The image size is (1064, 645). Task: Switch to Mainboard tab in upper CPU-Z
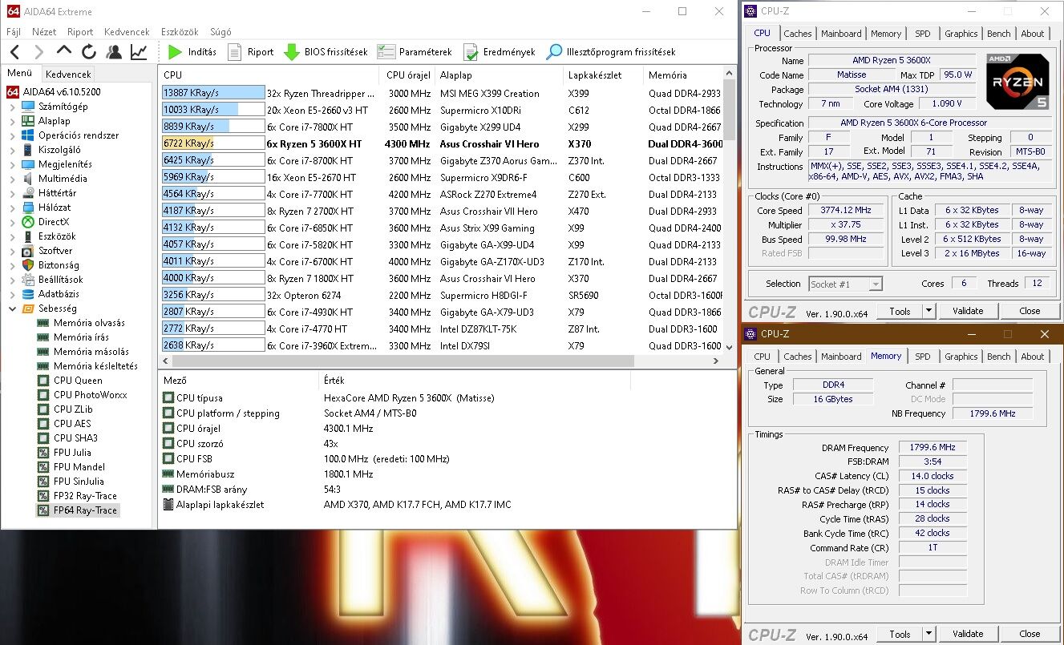point(841,34)
